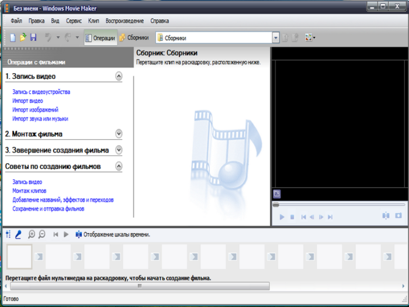Open Сохранение и отправка фильмов link
409x307 pixels.
point(48,209)
